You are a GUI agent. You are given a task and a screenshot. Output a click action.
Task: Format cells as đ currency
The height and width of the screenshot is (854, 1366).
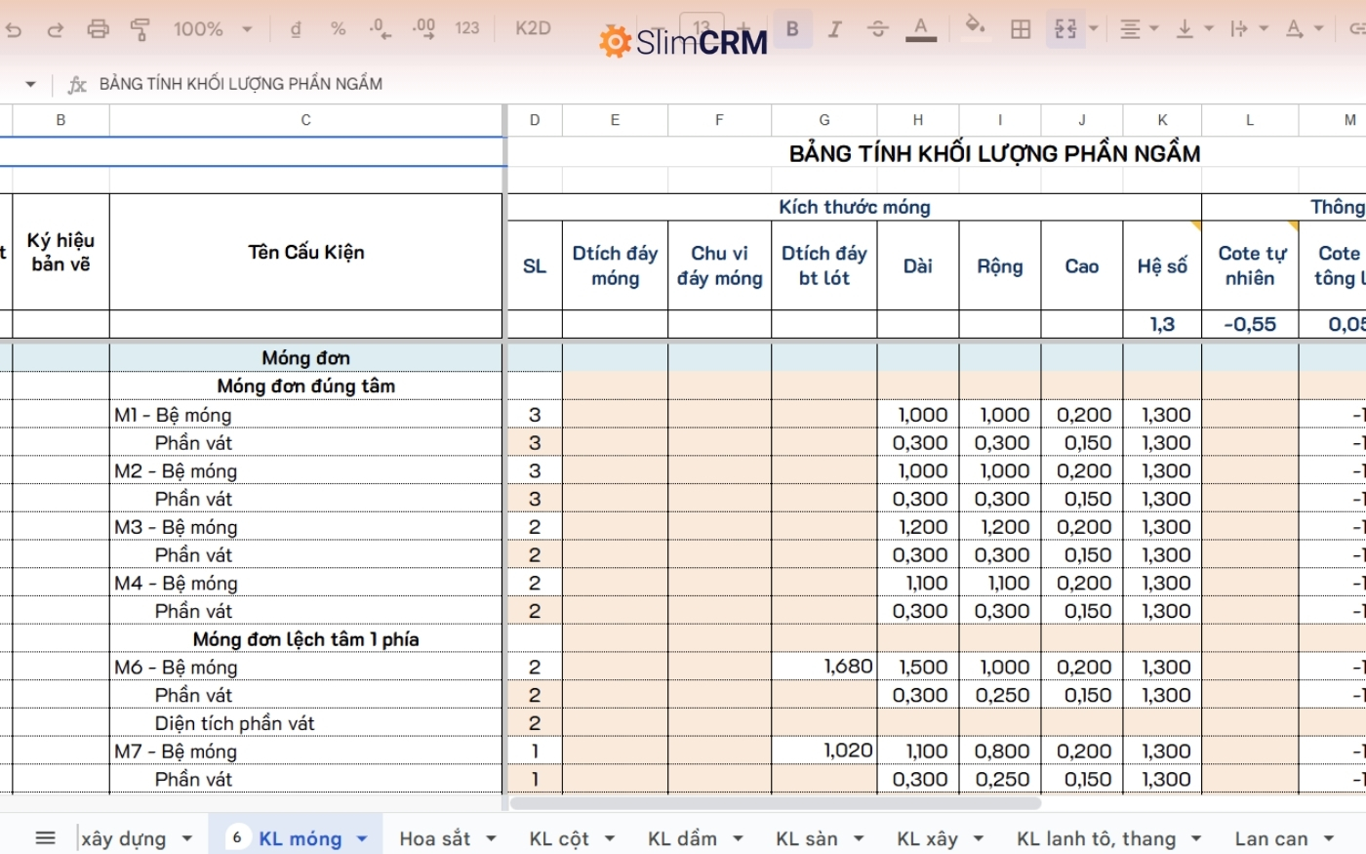pos(296,29)
